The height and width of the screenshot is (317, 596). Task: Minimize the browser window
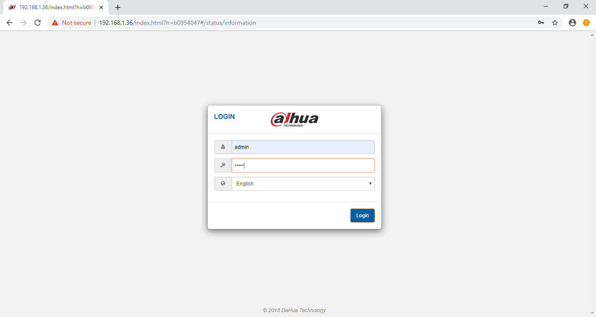546,7
